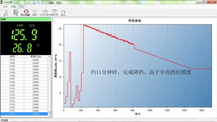Select row 1713 in the data table
The height and width of the screenshot is (122, 217).
point(24,98)
